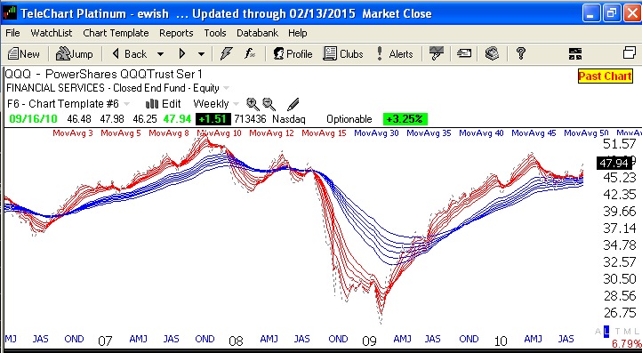
Task: Click the MovAvg 5 legend label
Action: 120,133
